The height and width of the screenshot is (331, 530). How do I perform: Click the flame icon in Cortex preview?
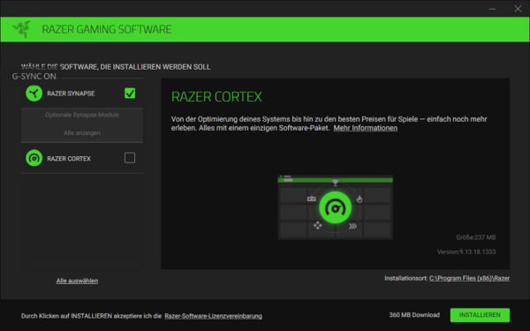360,199
